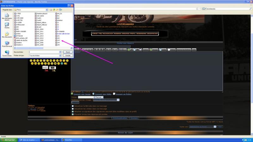Open the Mes documents folder shortcut

pos(7,35)
